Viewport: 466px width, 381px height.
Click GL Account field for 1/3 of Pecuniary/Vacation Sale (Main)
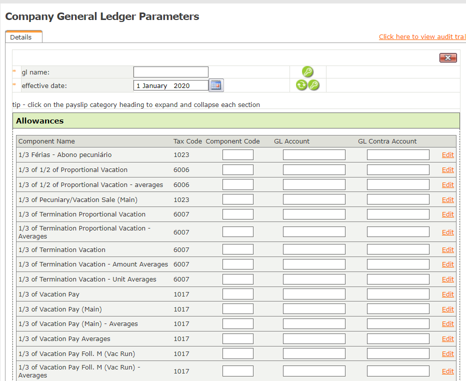[x=314, y=200]
